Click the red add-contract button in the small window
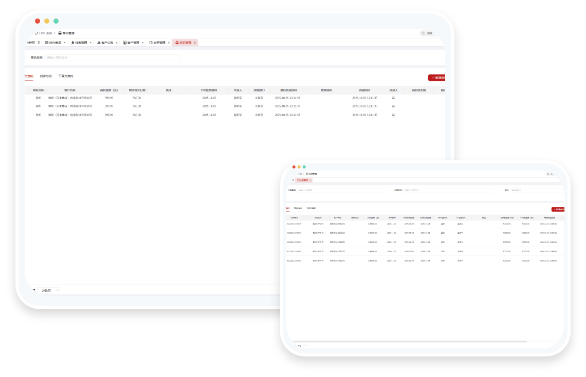 point(558,210)
